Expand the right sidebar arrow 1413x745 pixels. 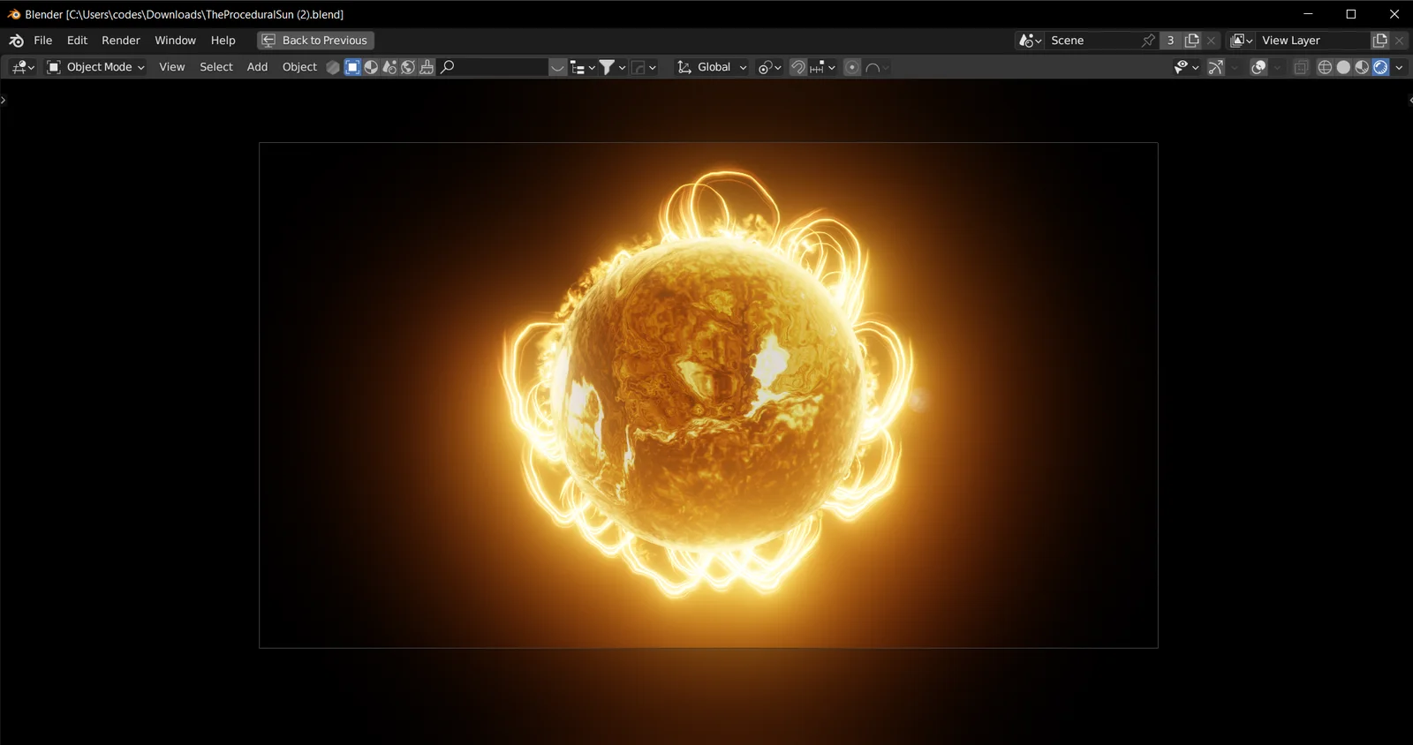coord(1409,101)
